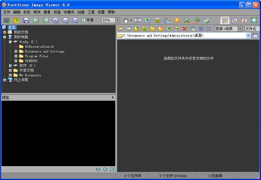Switch to single image layout view
This screenshot has height=180, width=261.
(x=244, y=20)
